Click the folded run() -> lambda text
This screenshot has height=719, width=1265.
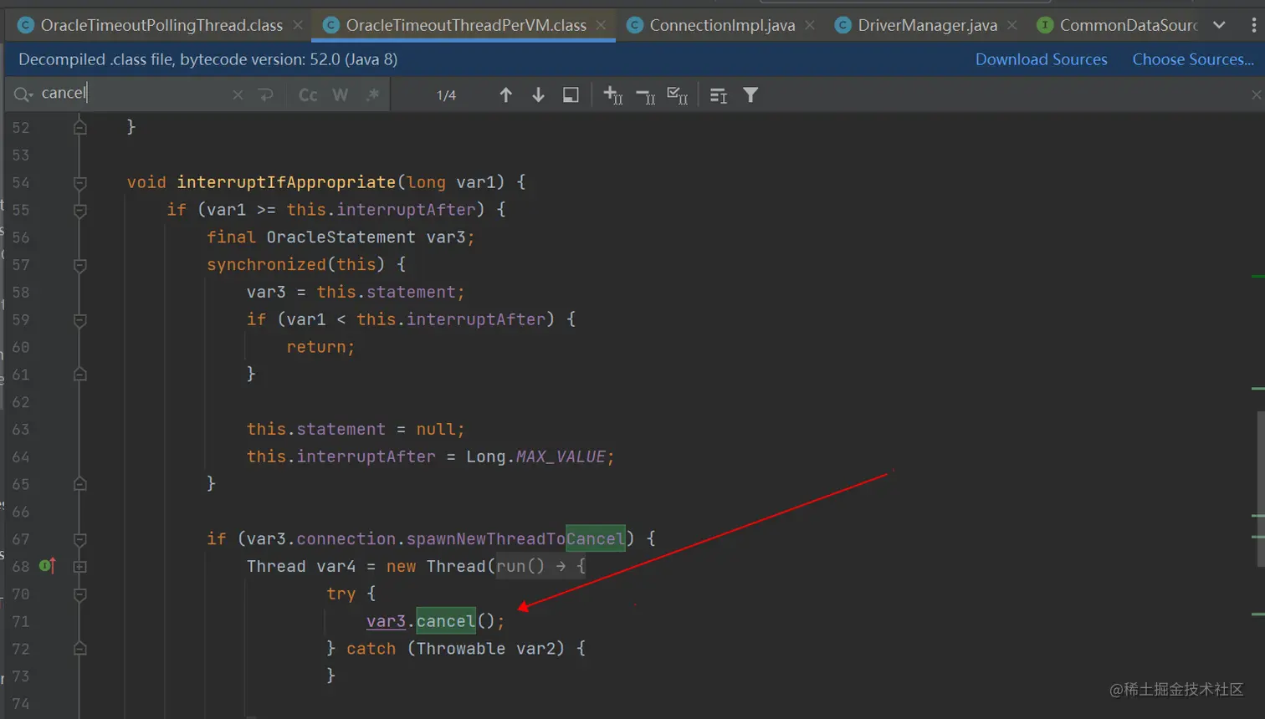(540, 566)
